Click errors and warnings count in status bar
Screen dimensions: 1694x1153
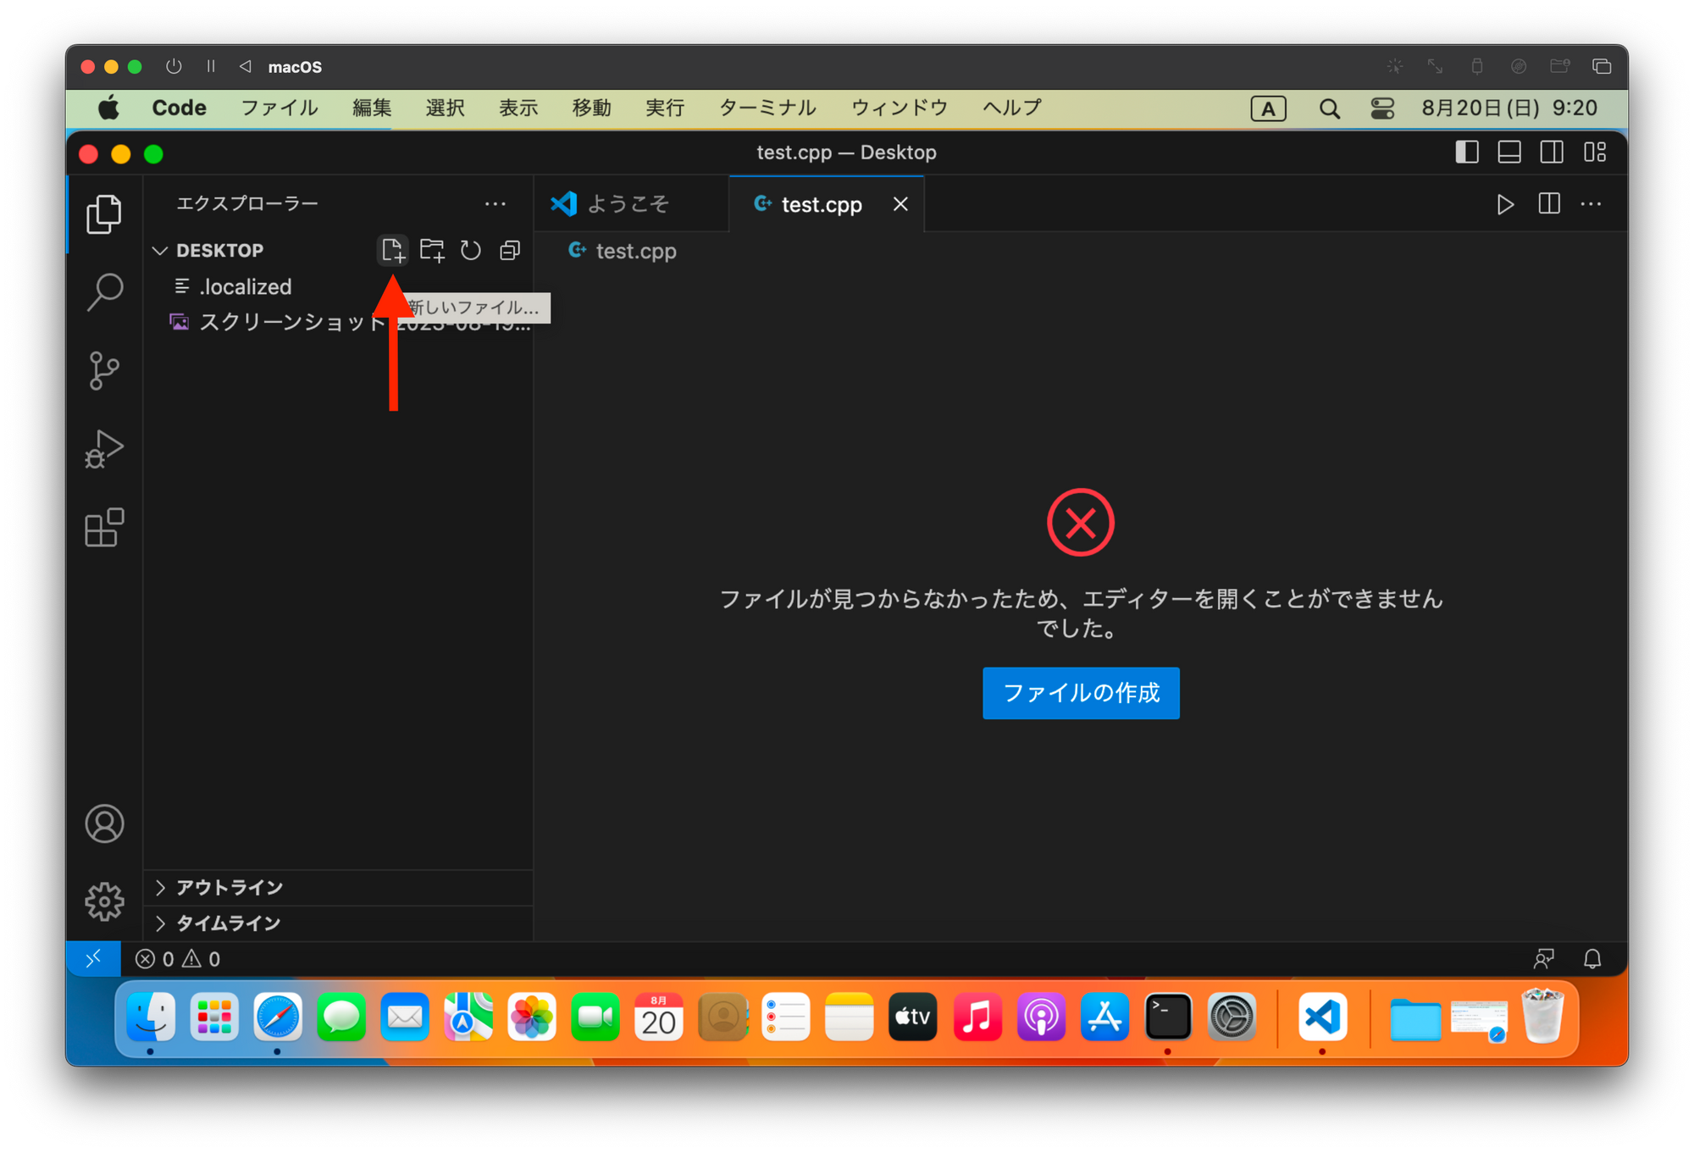click(x=178, y=959)
